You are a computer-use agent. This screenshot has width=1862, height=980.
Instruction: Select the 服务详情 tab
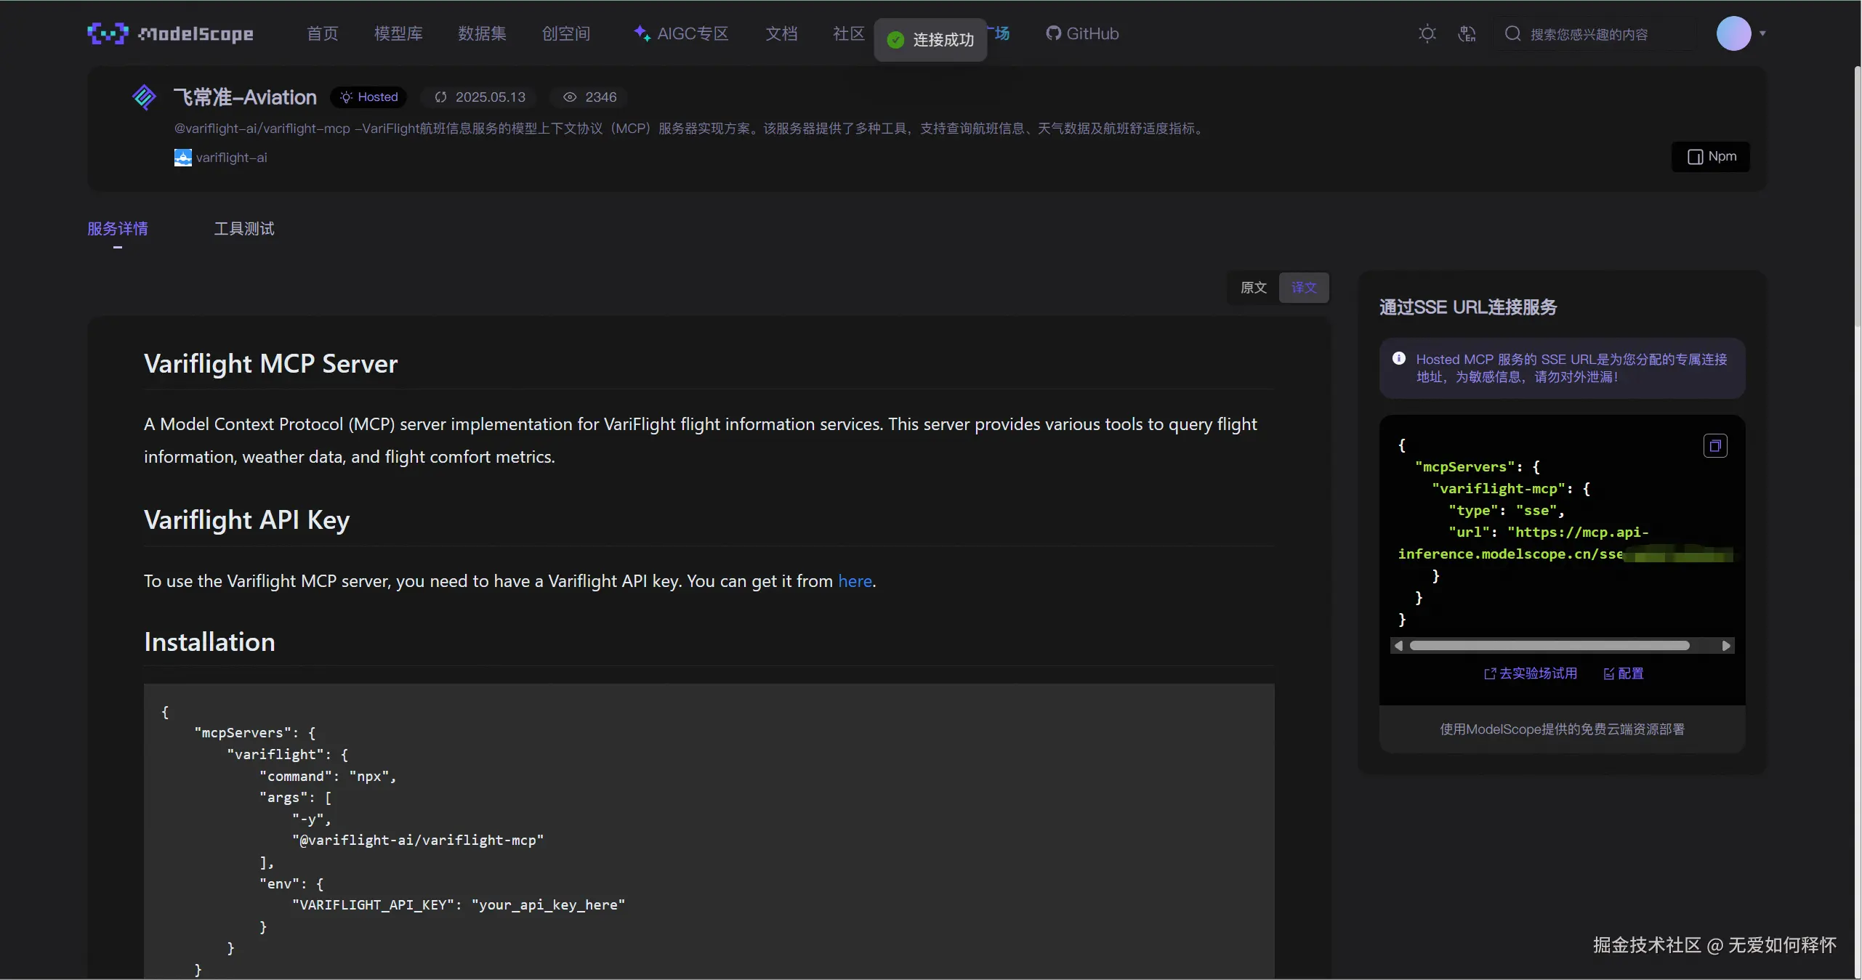coord(118,229)
